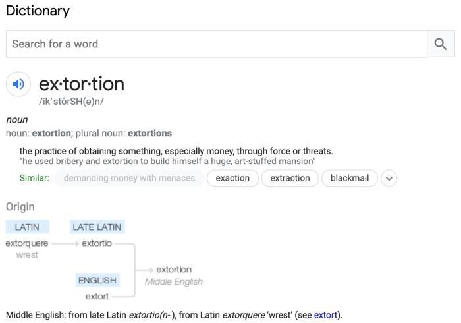Click the 'demanding money with menaces' chip
This screenshot has width=461, height=323.
tap(129, 178)
